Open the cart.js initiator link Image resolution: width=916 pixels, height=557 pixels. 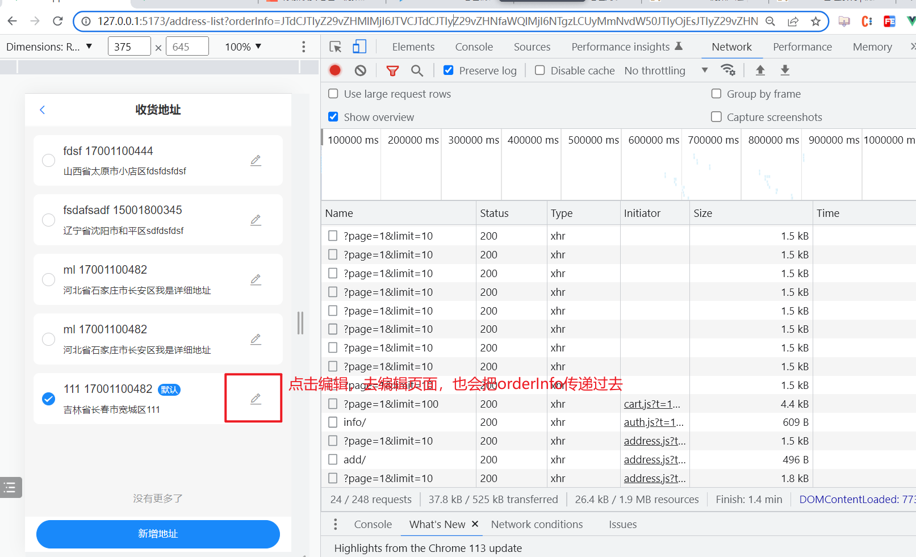[x=652, y=404]
